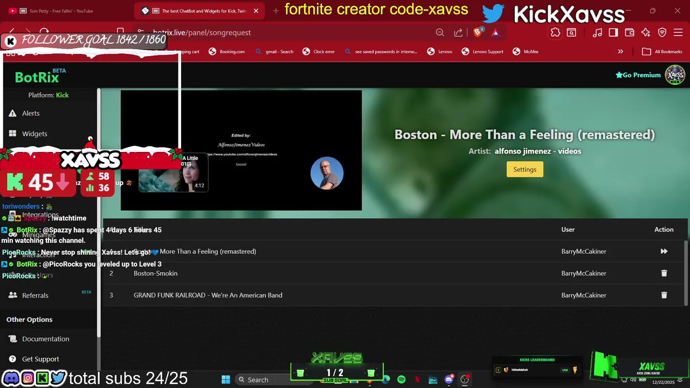Open the Leo AI sparkle icon
The width and height of the screenshot is (690, 388).
point(646,32)
